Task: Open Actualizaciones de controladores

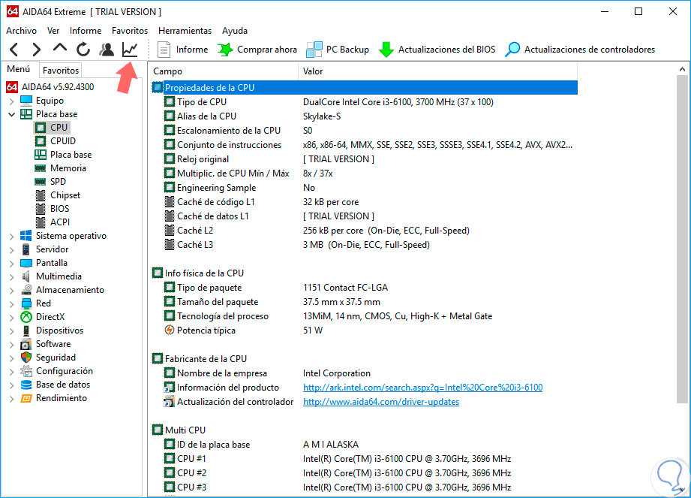Action: click(x=580, y=50)
